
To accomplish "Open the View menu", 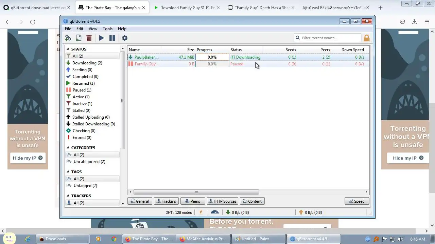I will tap(93, 29).
